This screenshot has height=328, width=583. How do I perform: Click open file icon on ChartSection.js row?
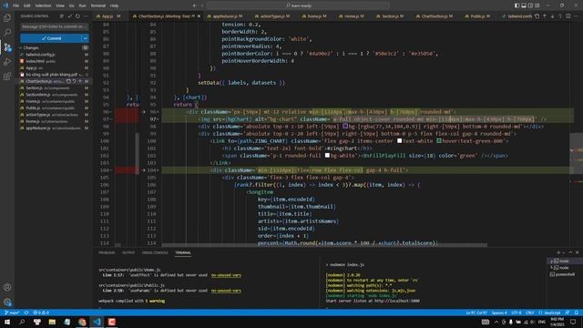click(68, 81)
